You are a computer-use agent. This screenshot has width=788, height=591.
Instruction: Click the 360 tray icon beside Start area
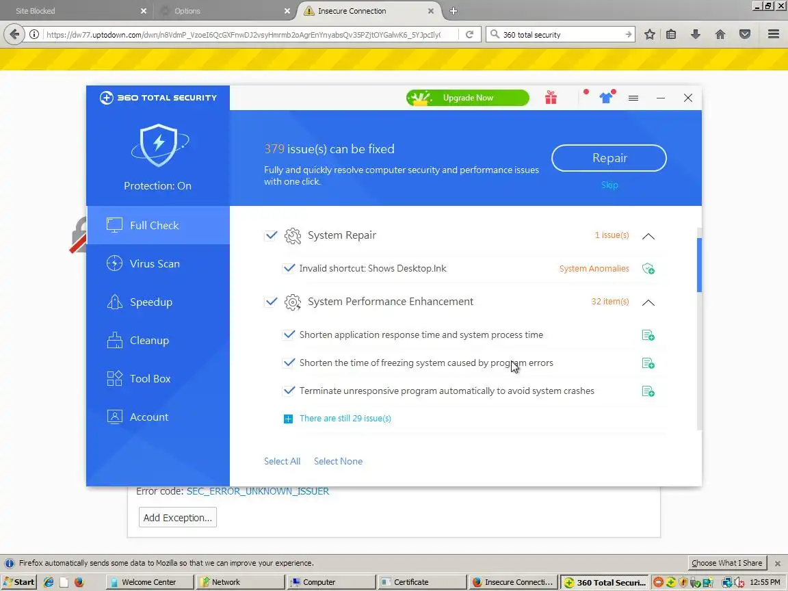pos(671,583)
